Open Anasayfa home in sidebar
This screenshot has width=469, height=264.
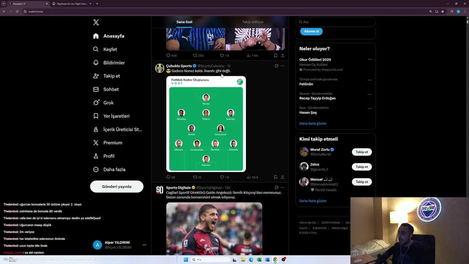click(x=109, y=36)
